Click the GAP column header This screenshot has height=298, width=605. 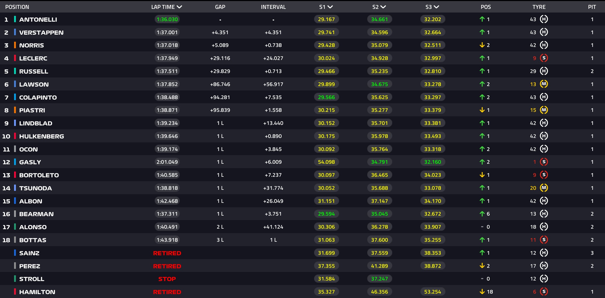coord(220,7)
